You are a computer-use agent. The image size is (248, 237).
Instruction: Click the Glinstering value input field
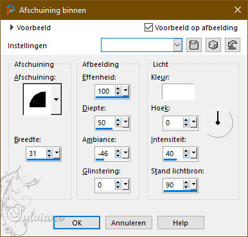(105, 185)
